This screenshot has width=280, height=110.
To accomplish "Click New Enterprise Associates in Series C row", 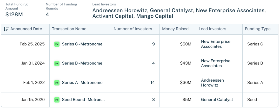I will (216, 44).
